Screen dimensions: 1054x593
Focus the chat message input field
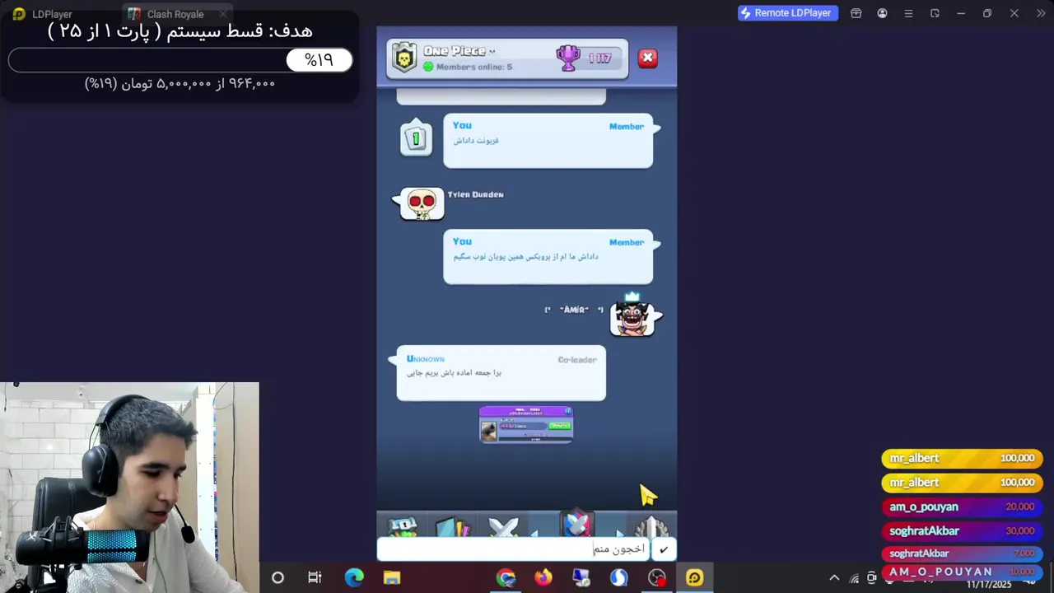(x=515, y=549)
